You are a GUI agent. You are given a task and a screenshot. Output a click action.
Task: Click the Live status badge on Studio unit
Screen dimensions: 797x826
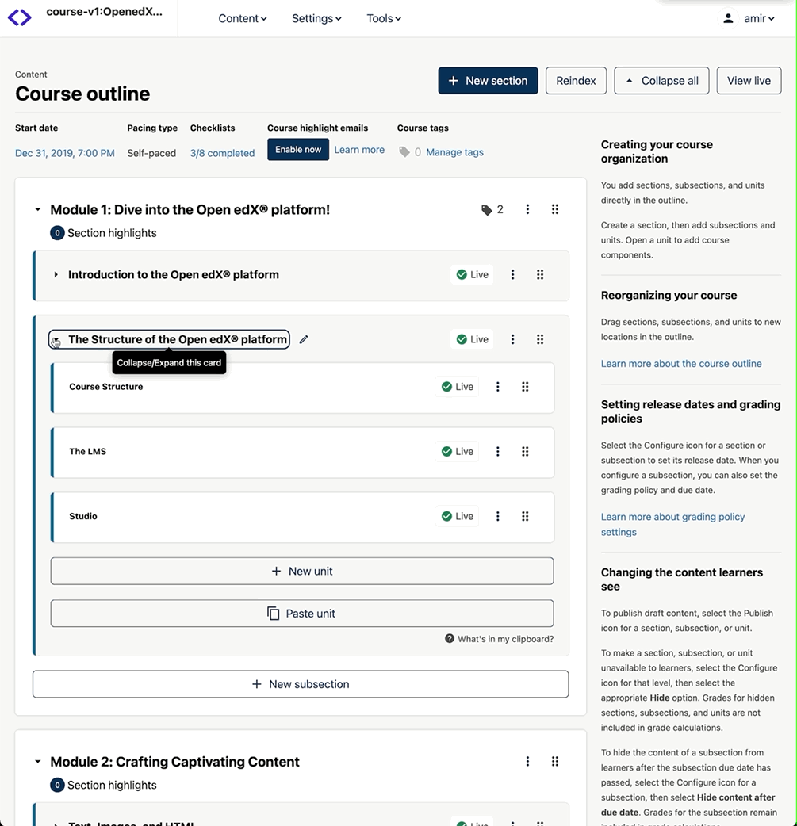(x=457, y=516)
